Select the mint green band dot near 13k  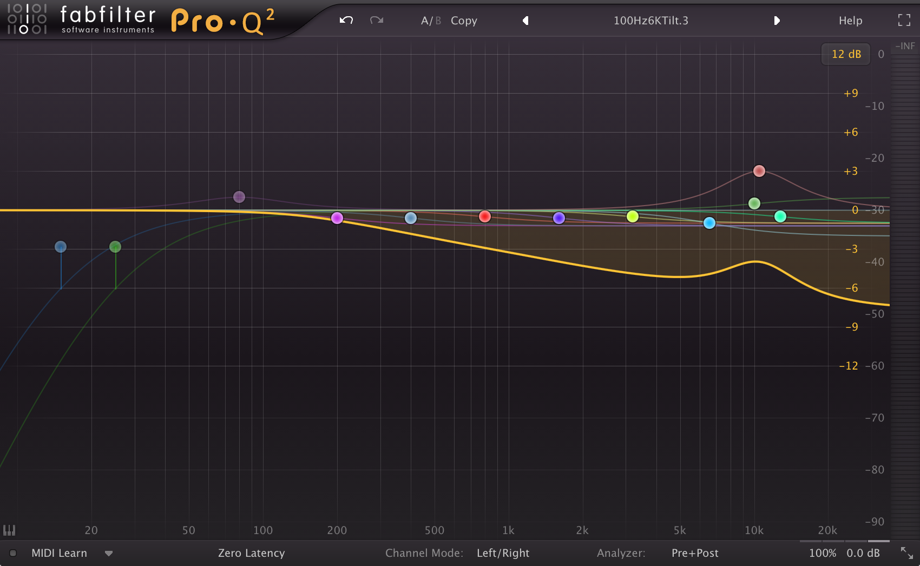pos(780,216)
